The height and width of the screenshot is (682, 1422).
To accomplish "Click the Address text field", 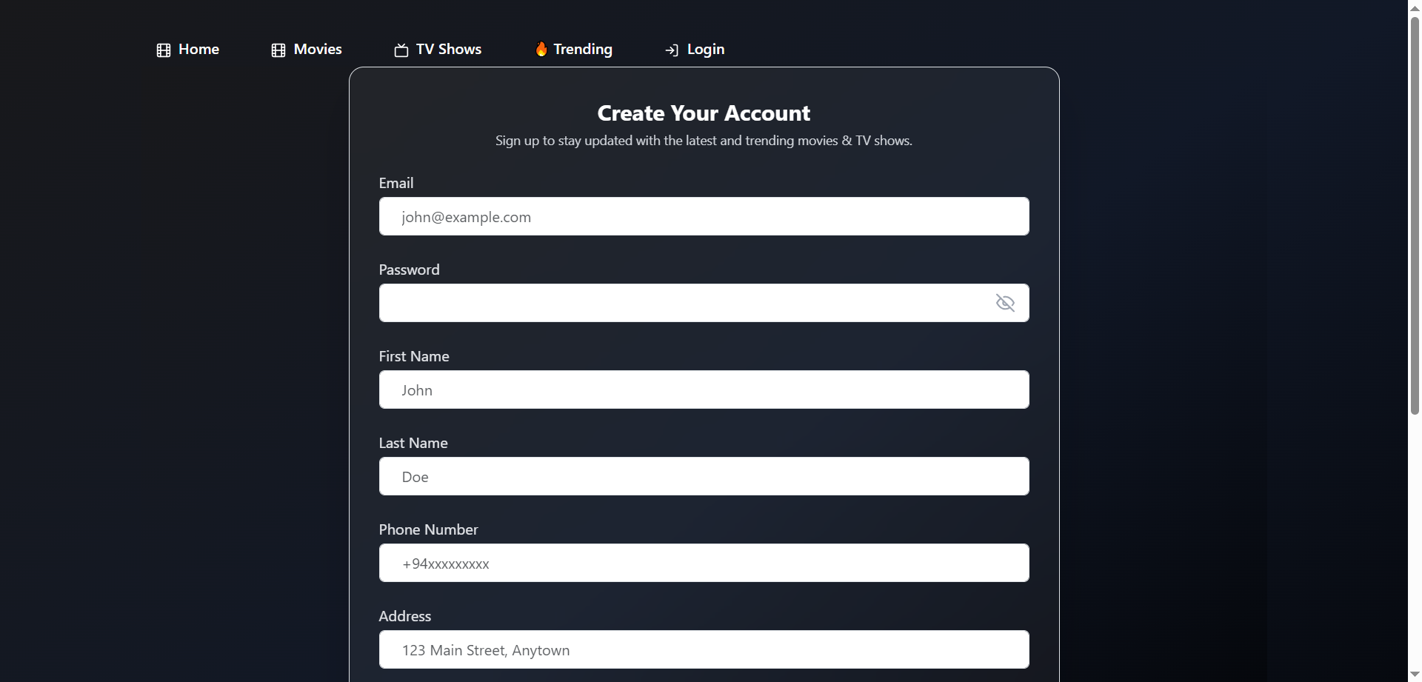I will [x=704, y=650].
